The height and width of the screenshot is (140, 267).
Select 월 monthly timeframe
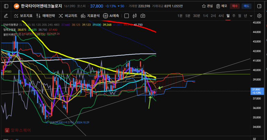[x=240, y=16]
